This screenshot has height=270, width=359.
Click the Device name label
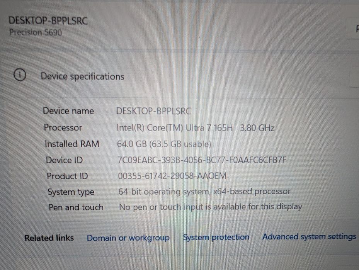point(68,111)
